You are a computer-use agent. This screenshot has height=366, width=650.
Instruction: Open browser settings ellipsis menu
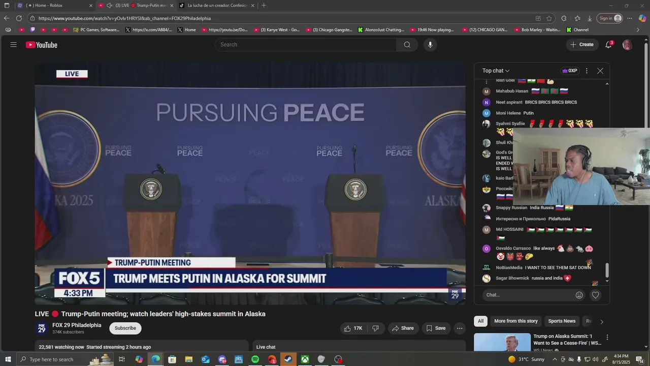630,18
